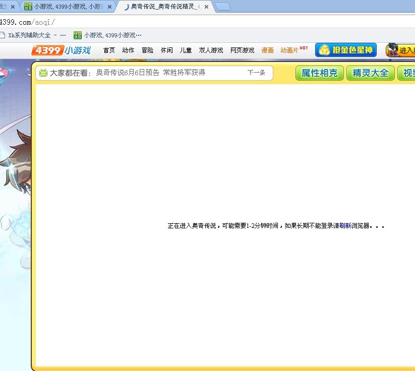Click the 进入 character icon button
Screen dimensions: 415x371
coord(401,50)
